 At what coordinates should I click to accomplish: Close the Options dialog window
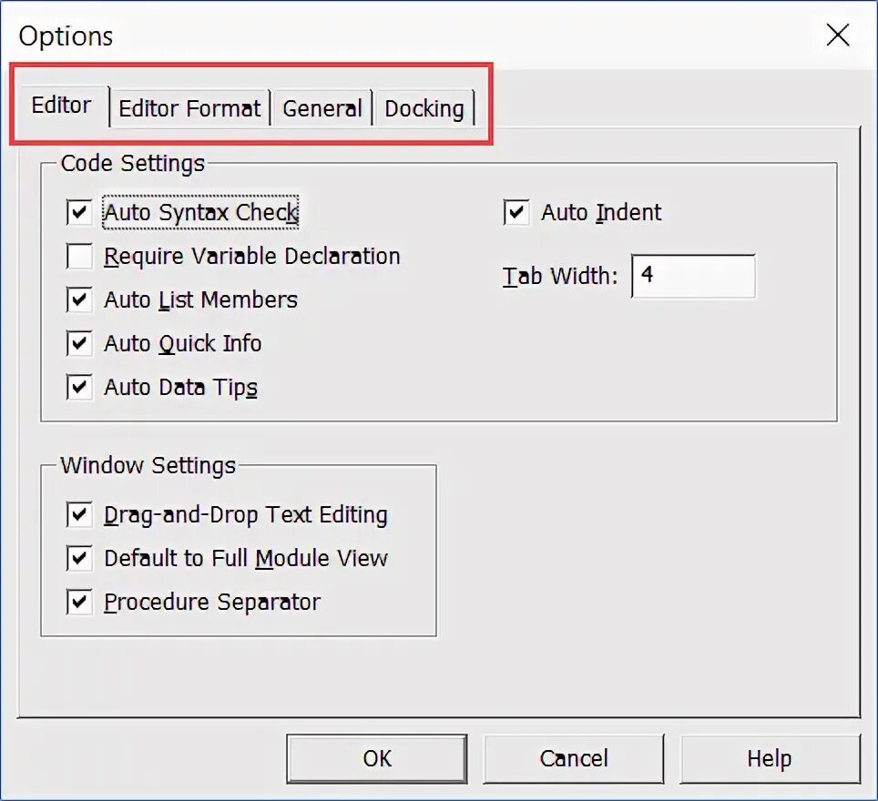point(837,36)
